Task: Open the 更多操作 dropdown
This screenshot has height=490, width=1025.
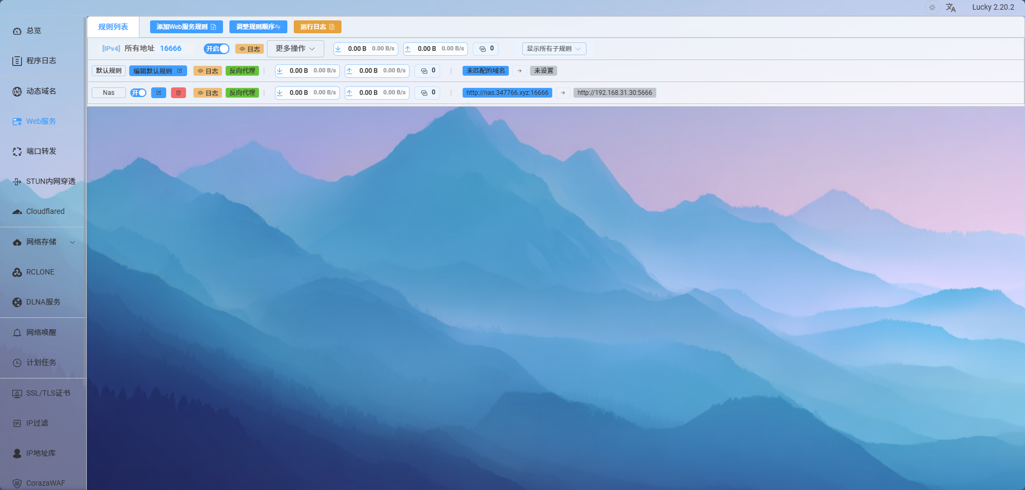Action: pos(295,49)
